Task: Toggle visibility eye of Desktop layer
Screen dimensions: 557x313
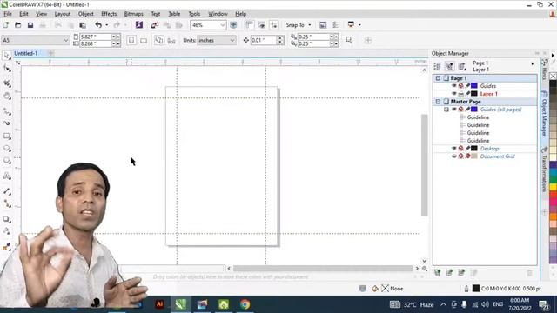Action: (453, 149)
